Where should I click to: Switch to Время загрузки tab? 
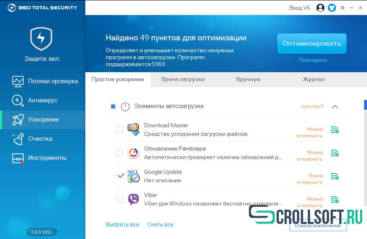[183, 80]
